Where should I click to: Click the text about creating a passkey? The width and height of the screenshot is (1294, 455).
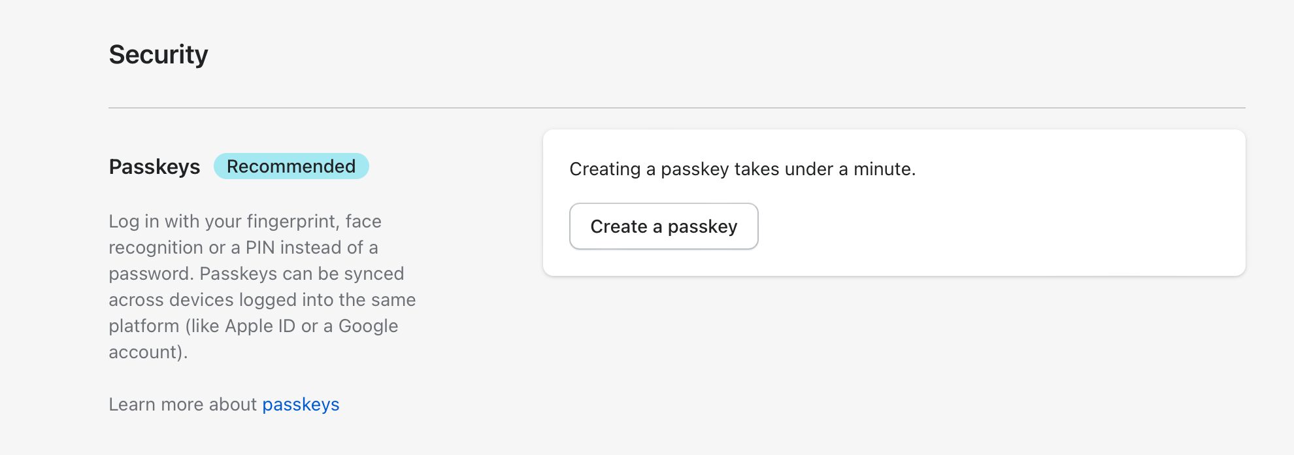pyautogui.click(x=742, y=169)
